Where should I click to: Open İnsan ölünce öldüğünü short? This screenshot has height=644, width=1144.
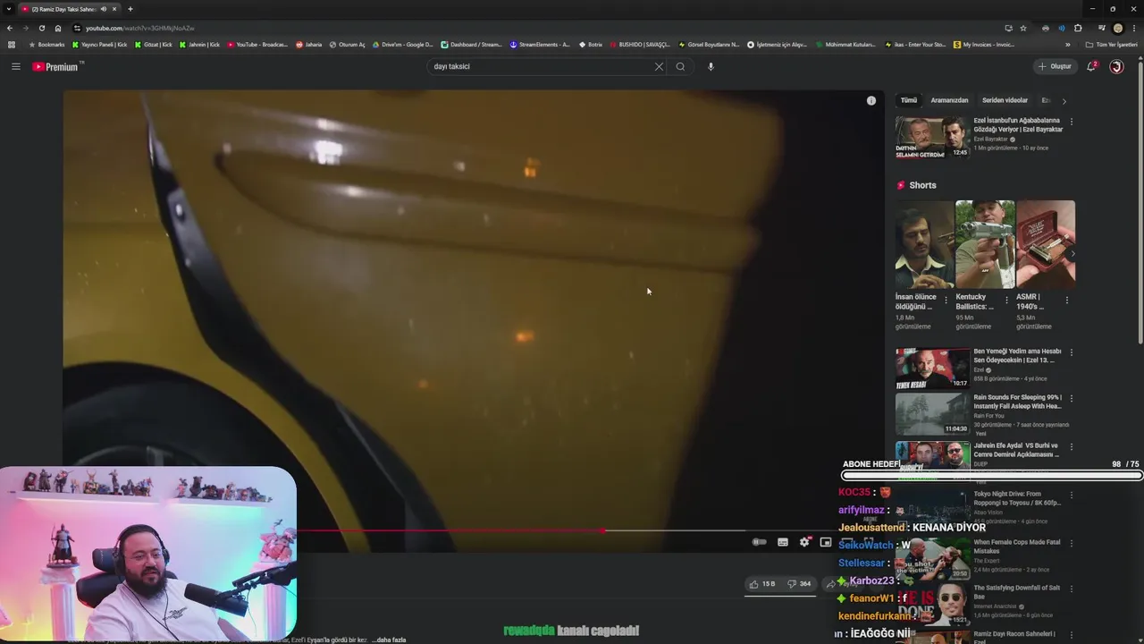(x=924, y=243)
